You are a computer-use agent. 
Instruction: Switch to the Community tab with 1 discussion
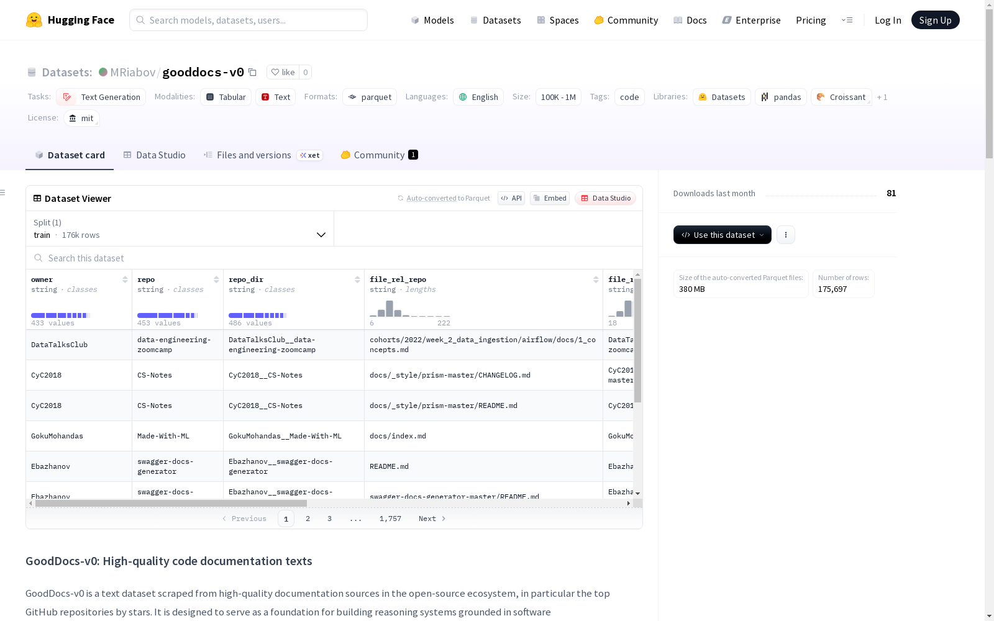tap(379, 155)
